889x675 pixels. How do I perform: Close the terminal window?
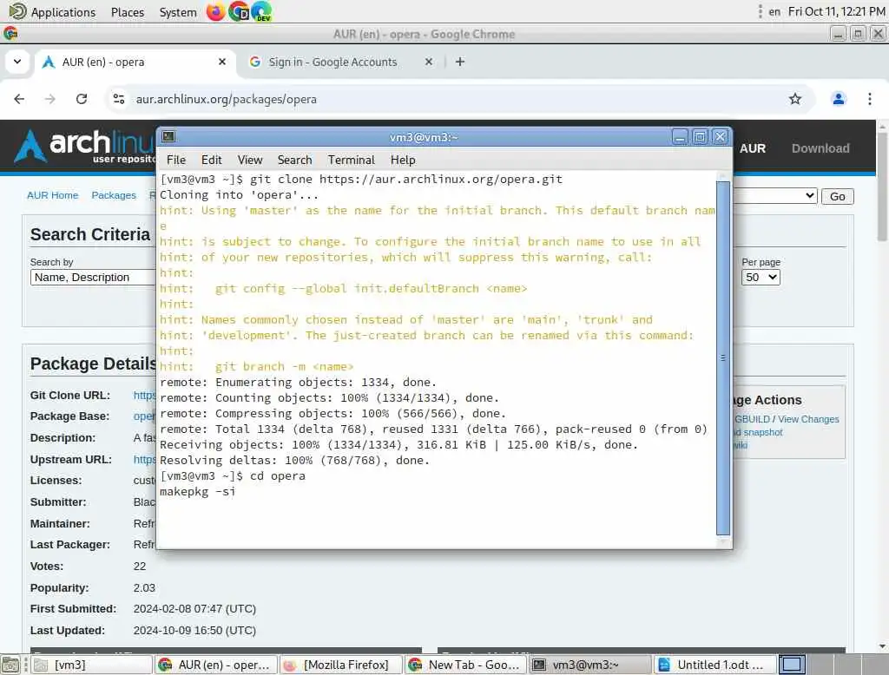[720, 136]
